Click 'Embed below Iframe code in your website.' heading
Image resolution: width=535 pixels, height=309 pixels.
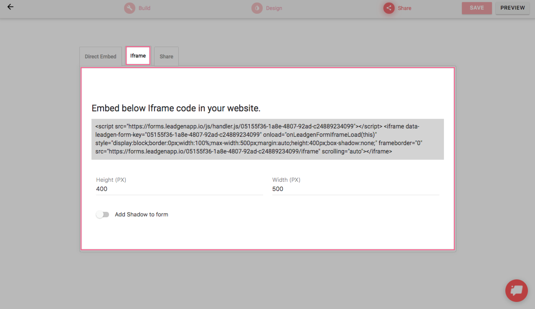[x=176, y=108]
